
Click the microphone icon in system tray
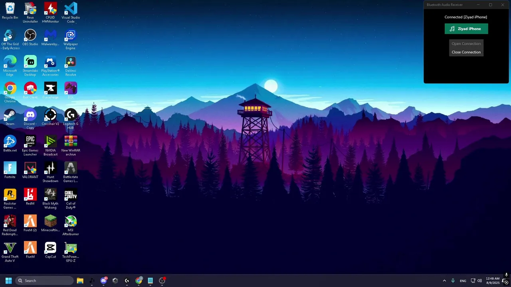coord(453,281)
